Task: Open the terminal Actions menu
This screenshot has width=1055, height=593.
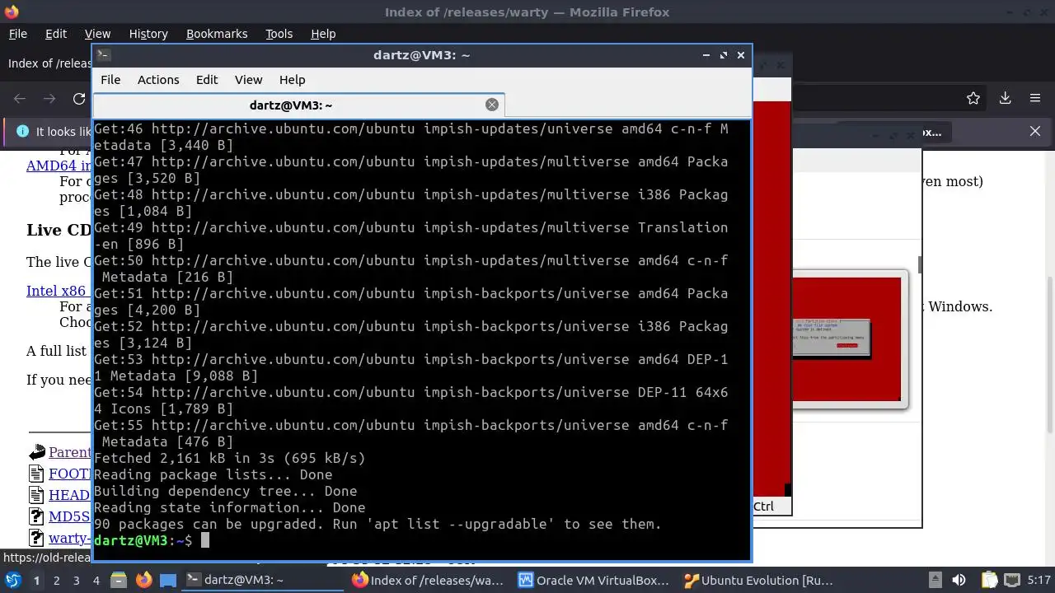Action: [x=158, y=80]
